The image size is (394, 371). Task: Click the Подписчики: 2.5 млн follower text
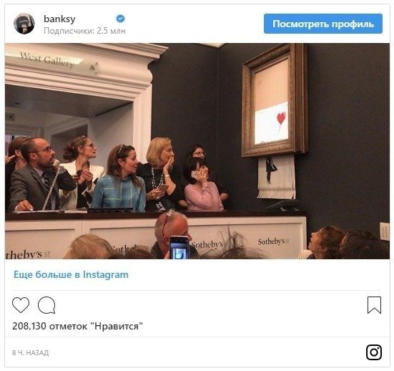click(x=84, y=31)
